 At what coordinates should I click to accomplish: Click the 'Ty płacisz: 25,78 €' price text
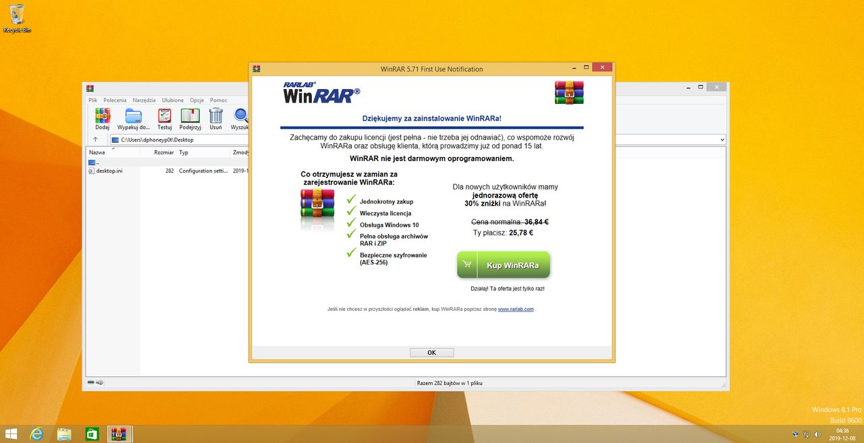click(504, 233)
